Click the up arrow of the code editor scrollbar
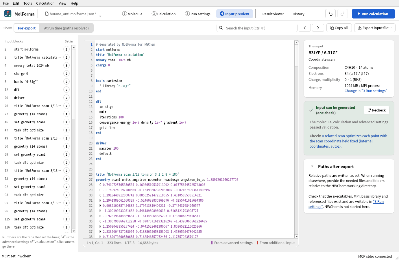This screenshot has width=399, height=260. (x=296, y=43)
